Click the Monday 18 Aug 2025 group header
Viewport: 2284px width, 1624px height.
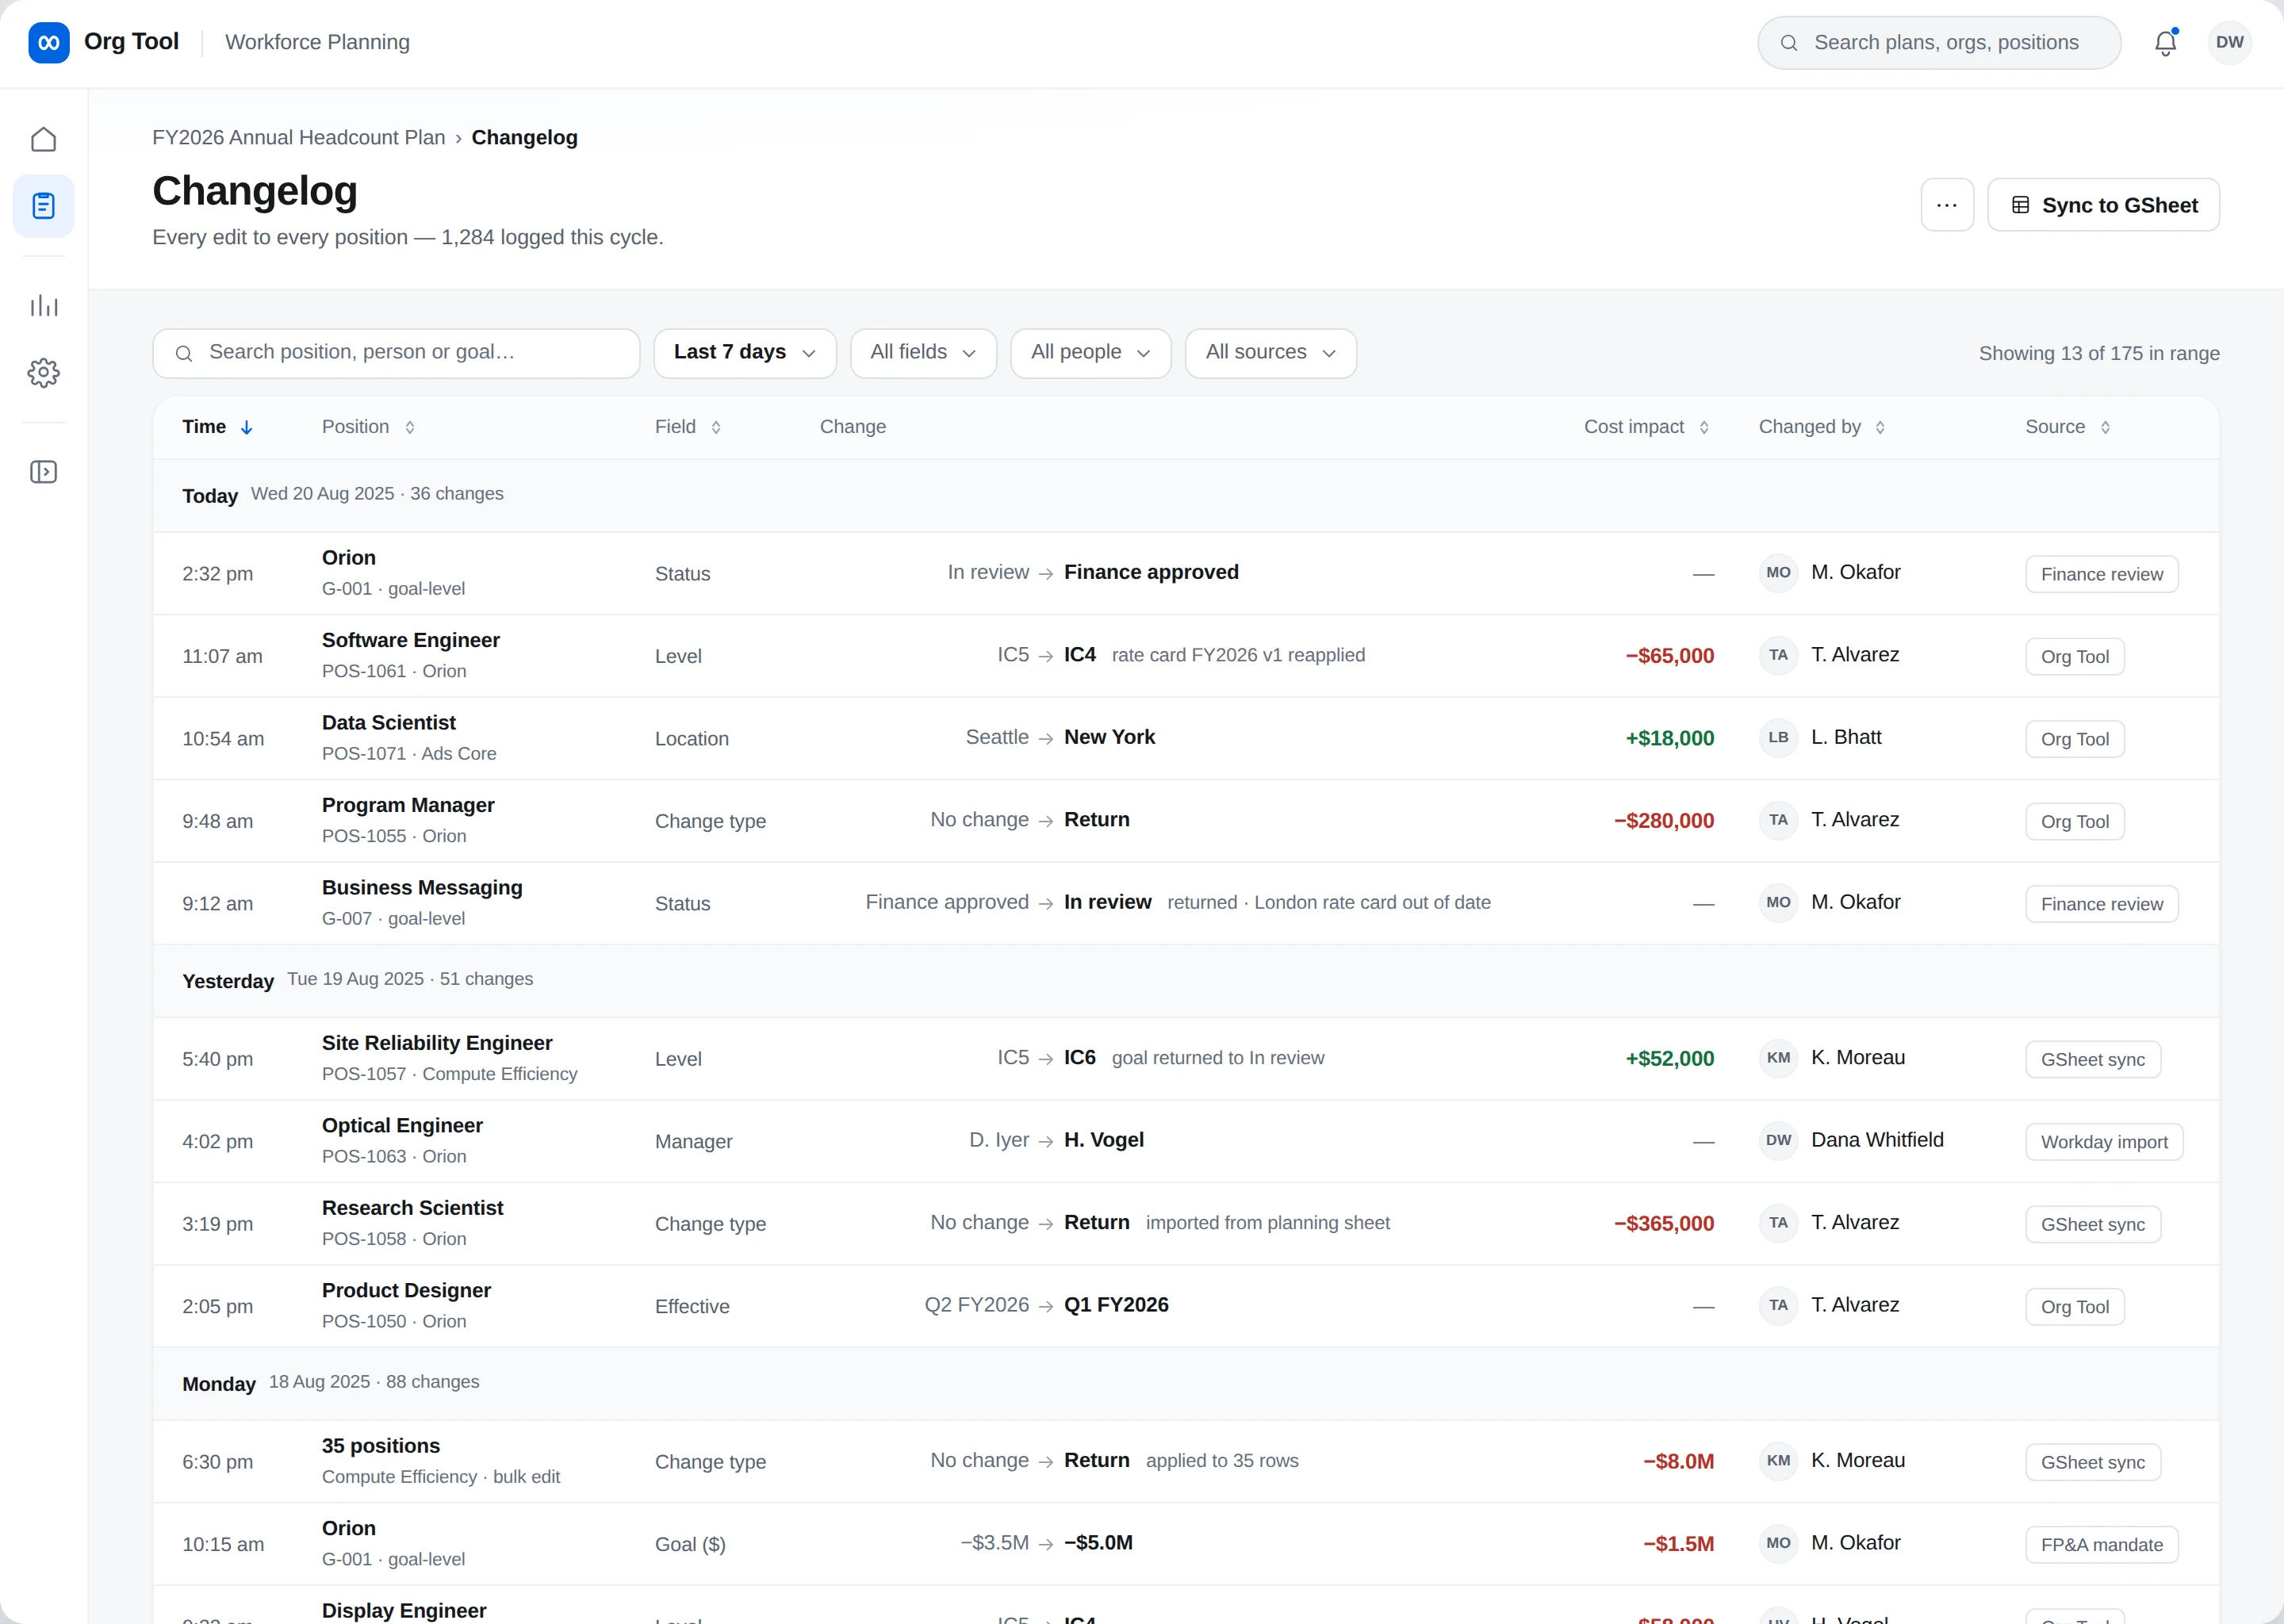coord(1186,1383)
